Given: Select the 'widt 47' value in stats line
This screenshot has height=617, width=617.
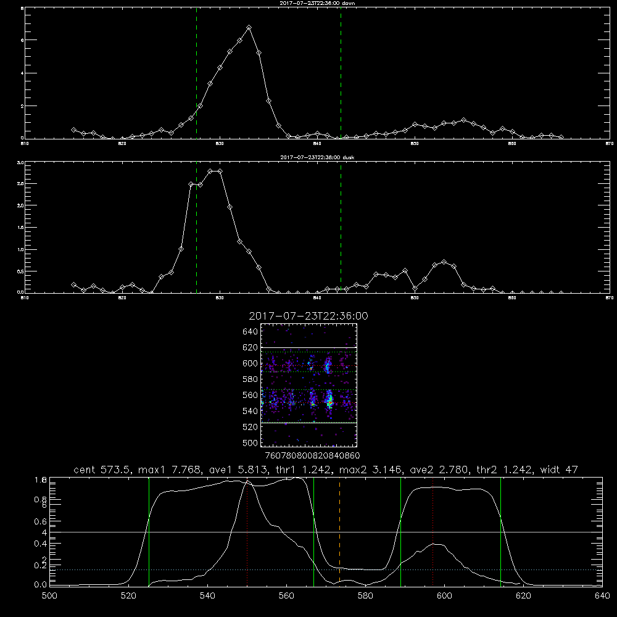Looking at the screenshot, I should 559,470.
